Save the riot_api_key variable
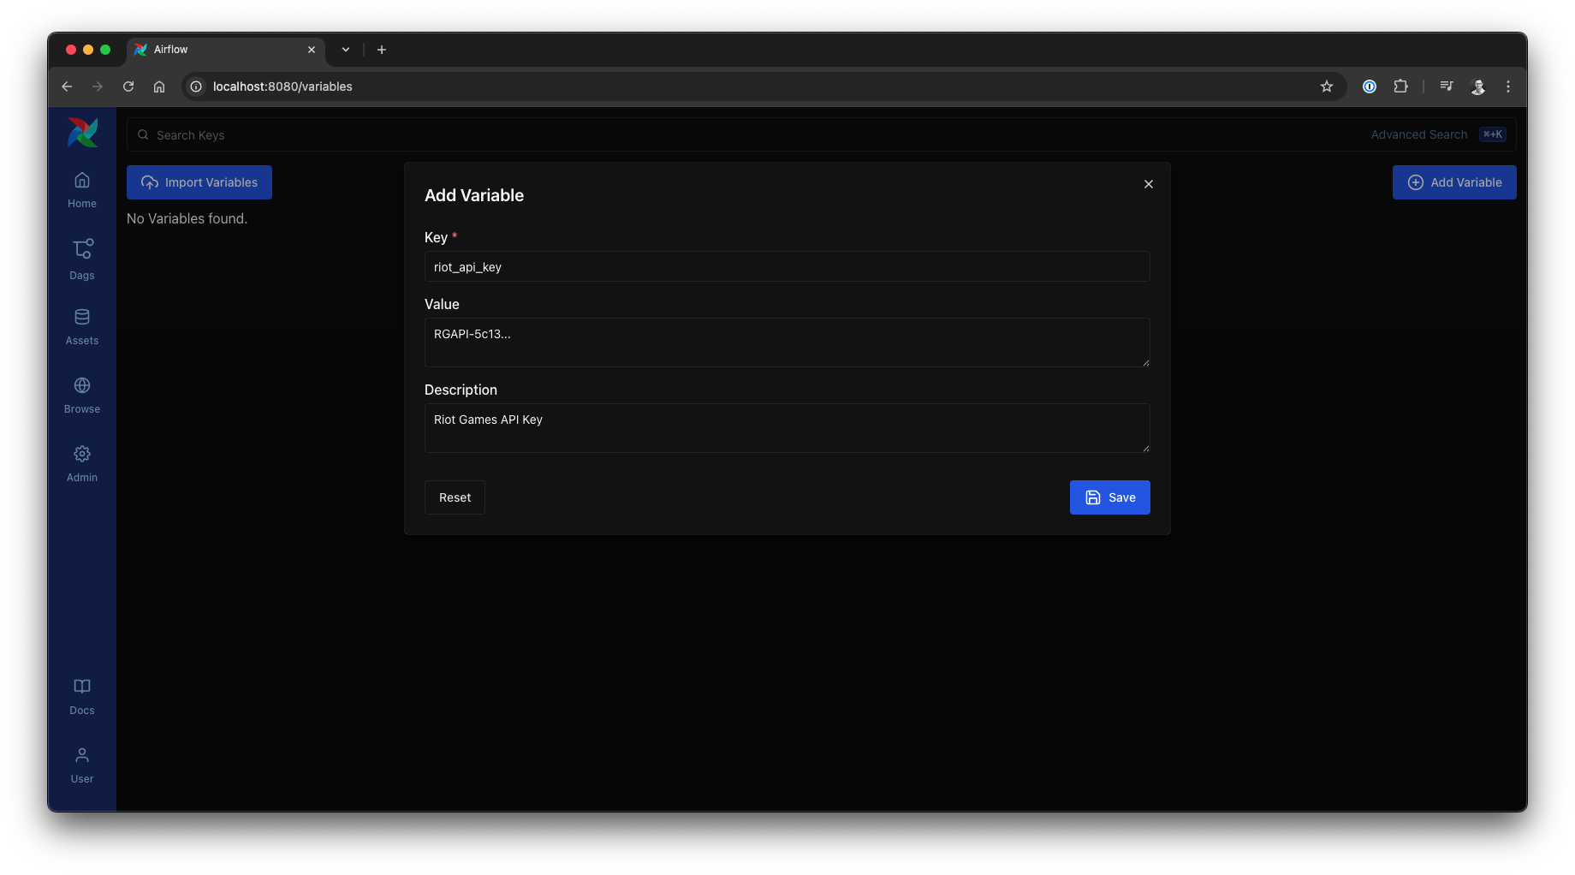The image size is (1575, 875). tap(1109, 497)
